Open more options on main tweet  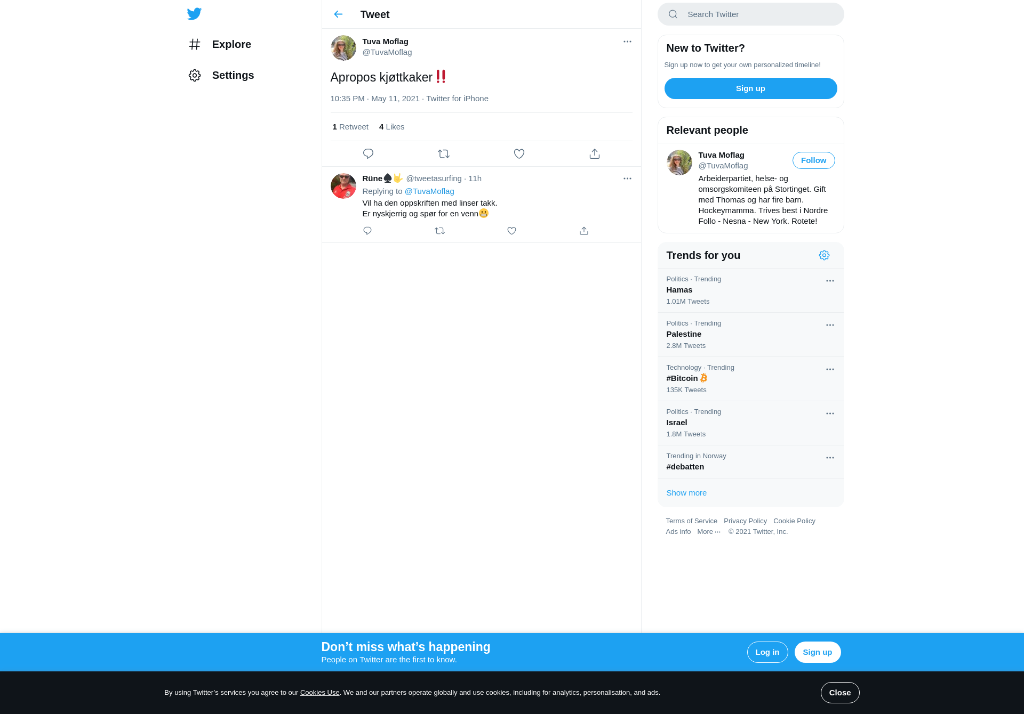[x=627, y=42]
